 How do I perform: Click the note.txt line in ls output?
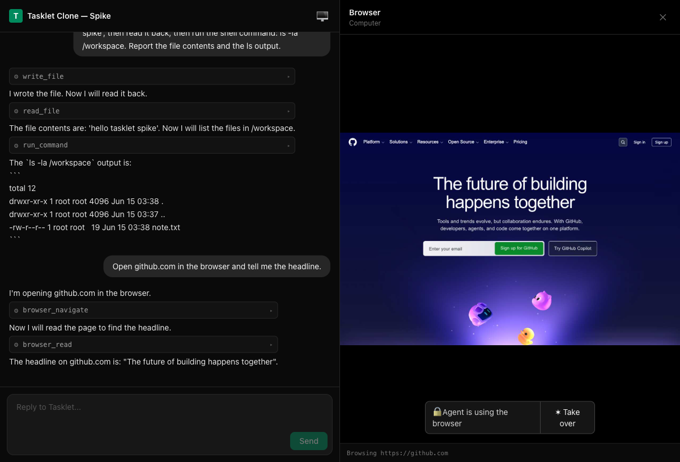(95, 227)
